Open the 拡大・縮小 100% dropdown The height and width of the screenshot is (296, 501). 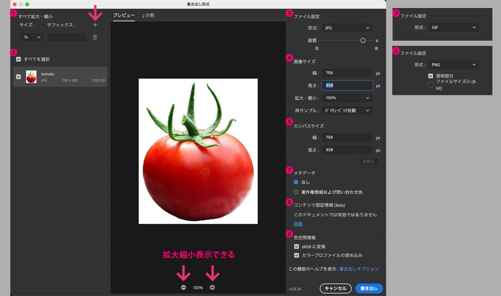pyautogui.click(x=347, y=98)
